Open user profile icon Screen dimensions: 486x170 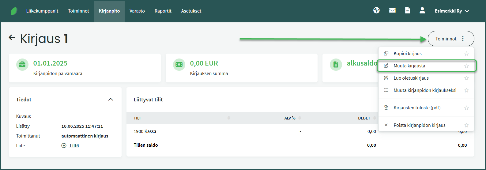[x=422, y=11]
